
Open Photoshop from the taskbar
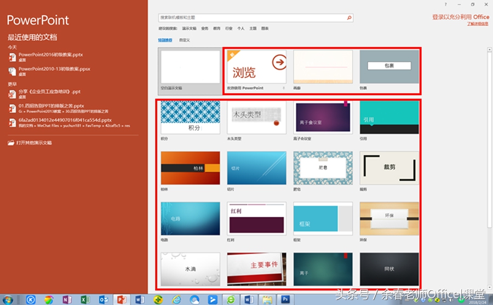pyautogui.click(x=285, y=300)
